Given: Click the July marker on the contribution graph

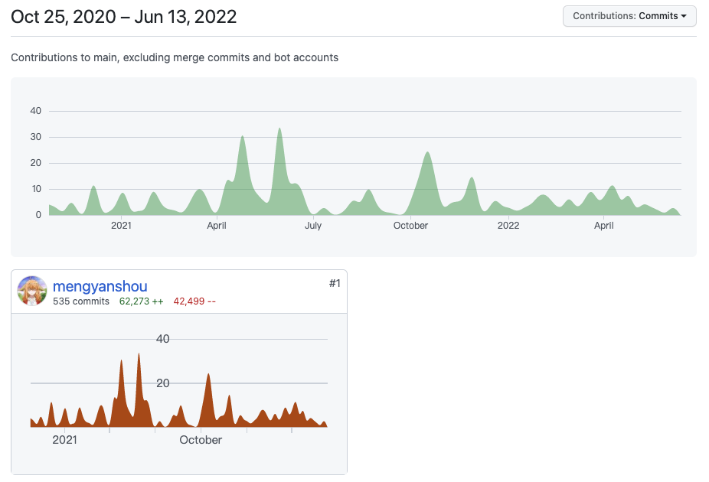Looking at the screenshot, I should pyautogui.click(x=313, y=226).
